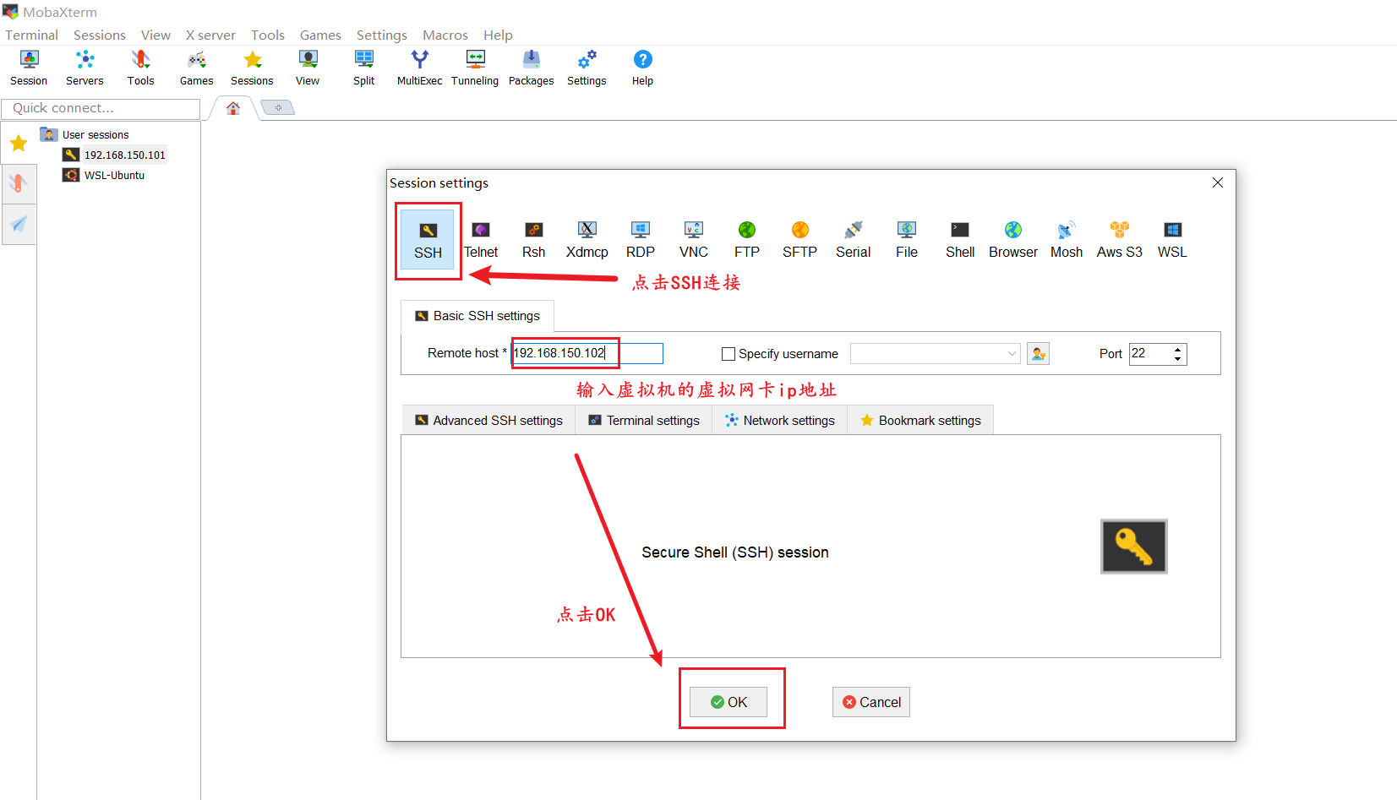
Task: Select the Aws S3 session type
Action: pyautogui.click(x=1120, y=240)
